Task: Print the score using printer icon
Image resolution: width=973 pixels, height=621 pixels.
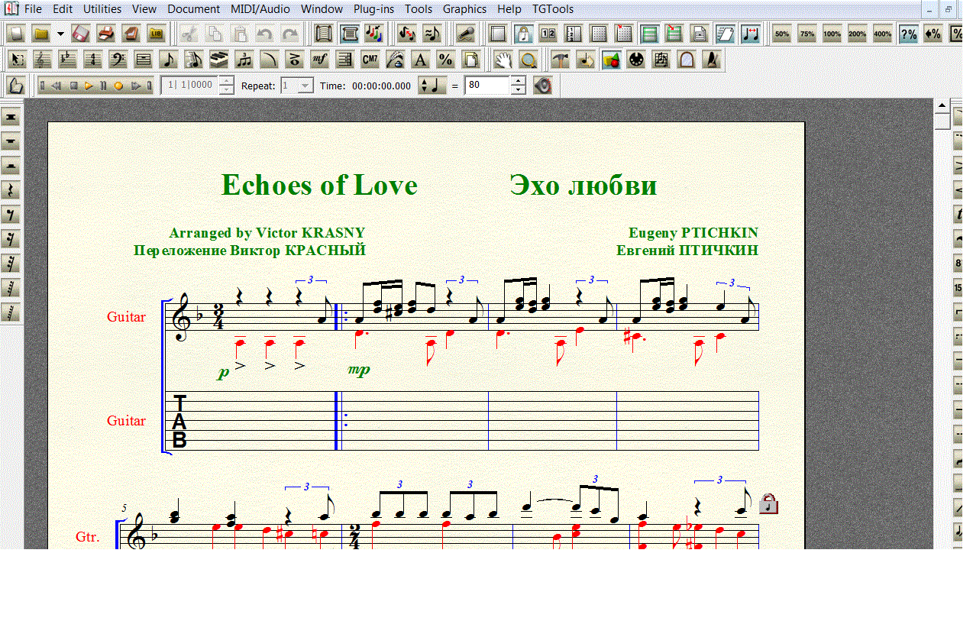Action: pyautogui.click(x=107, y=34)
